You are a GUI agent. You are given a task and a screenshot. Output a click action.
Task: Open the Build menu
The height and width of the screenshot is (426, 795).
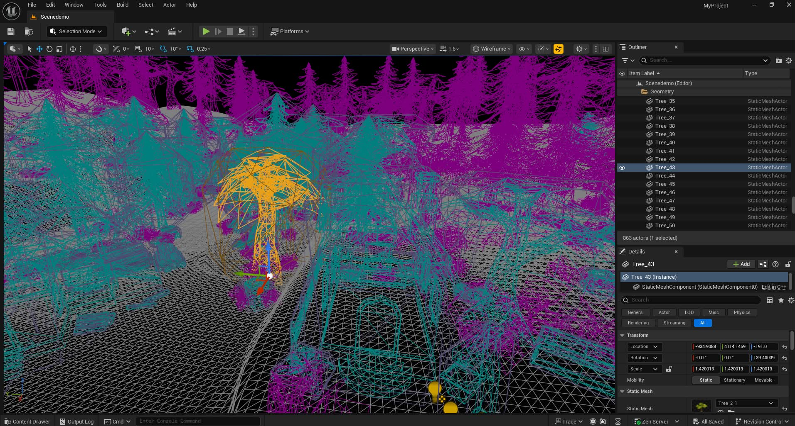[123, 5]
